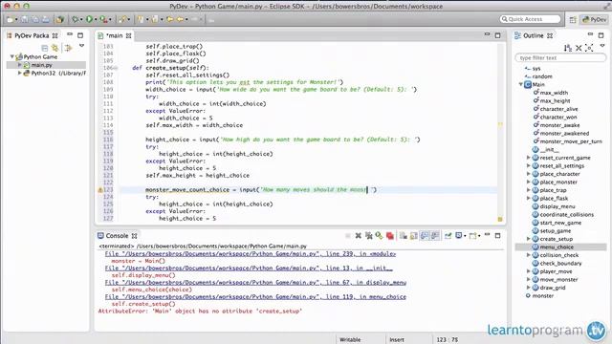612x344 pixels.
Task: Toggle Show Console on standard output change
Action: click(x=425, y=236)
